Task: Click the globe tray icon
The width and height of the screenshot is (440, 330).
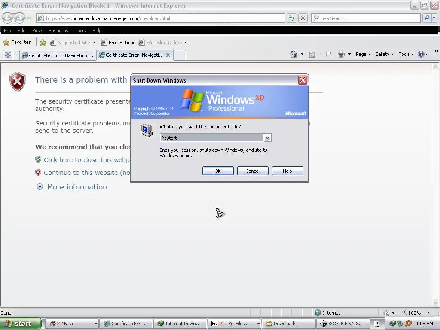Action: [393, 324]
